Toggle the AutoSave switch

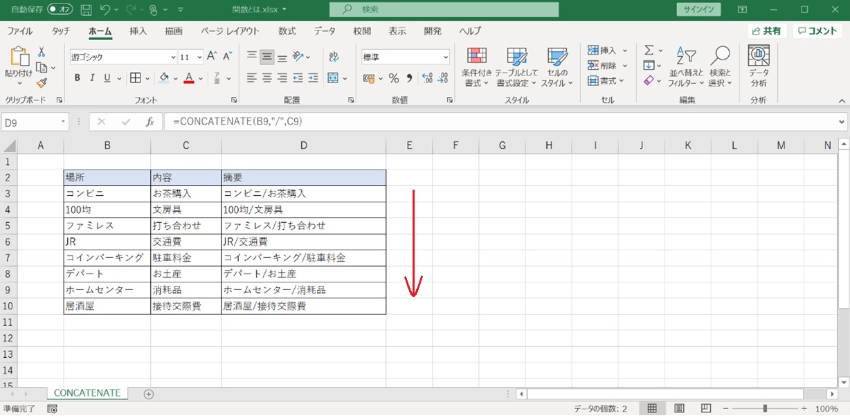pos(60,10)
